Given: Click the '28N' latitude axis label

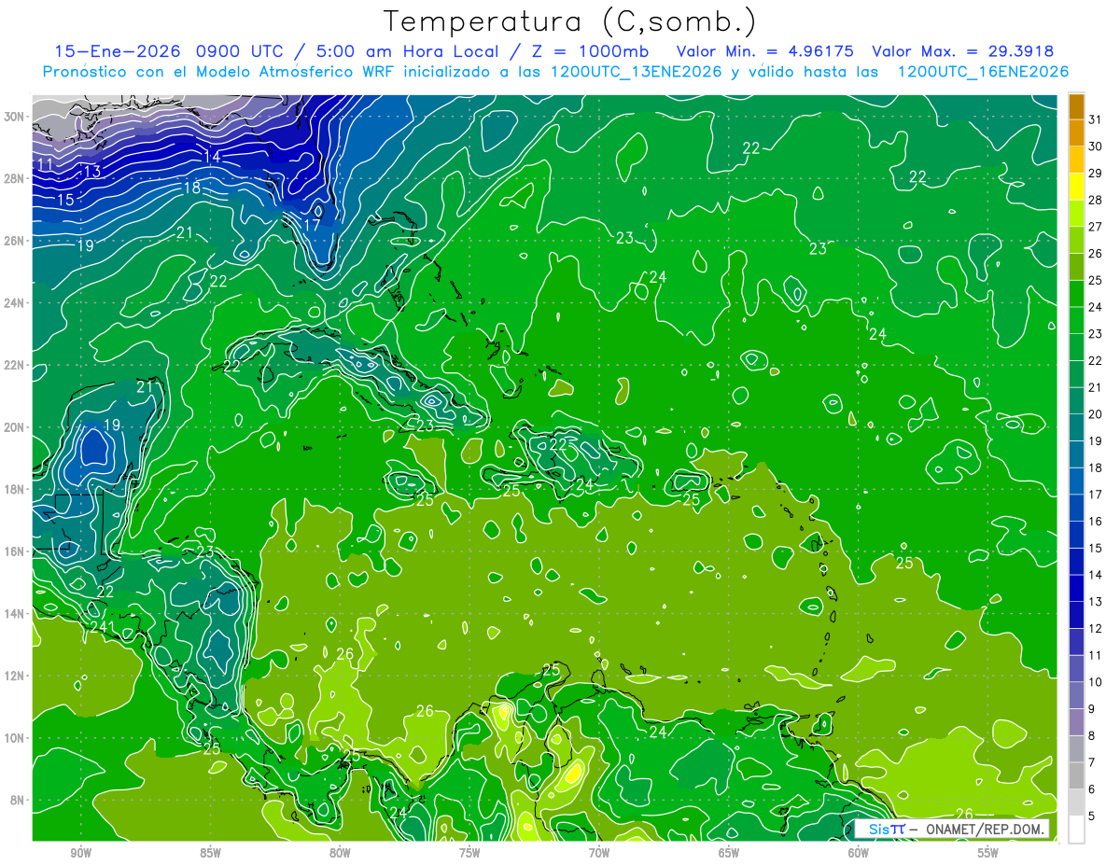Looking at the screenshot, I should tap(15, 178).
